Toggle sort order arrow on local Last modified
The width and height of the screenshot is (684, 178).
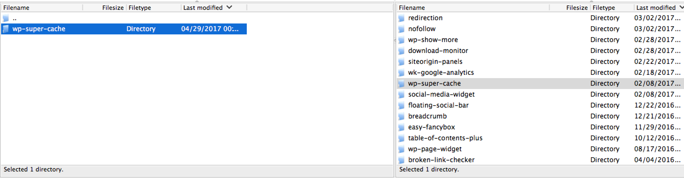(229, 7)
